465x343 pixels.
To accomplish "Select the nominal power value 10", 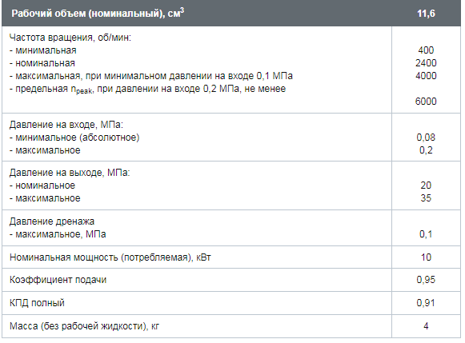I will pyautogui.click(x=426, y=257).
